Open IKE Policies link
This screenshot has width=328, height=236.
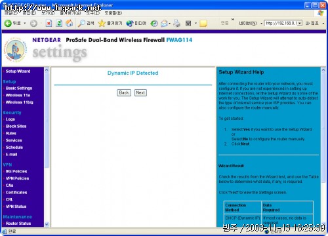click(16, 171)
